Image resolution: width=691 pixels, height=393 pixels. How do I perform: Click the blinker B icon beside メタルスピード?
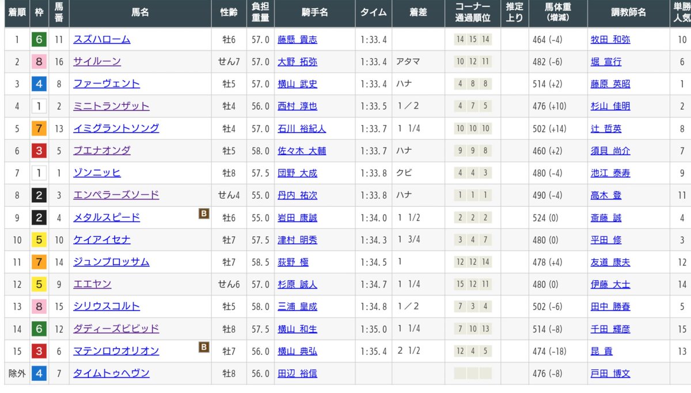pos(203,213)
